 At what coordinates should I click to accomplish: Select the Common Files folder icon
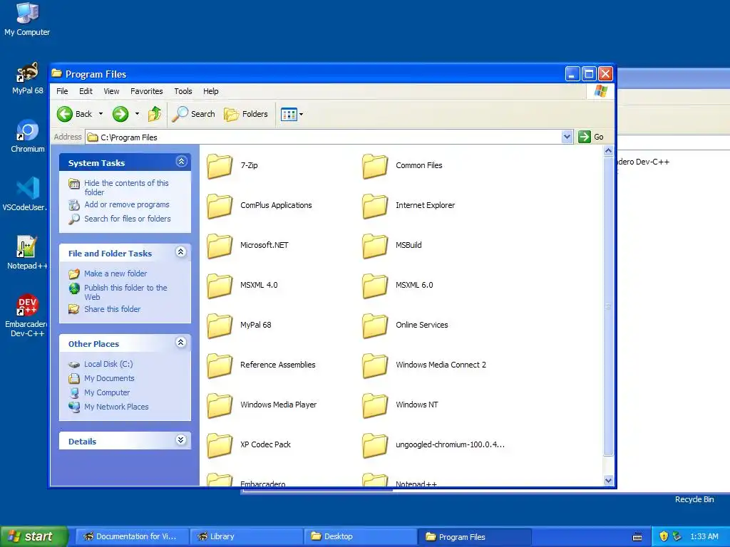click(375, 166)
